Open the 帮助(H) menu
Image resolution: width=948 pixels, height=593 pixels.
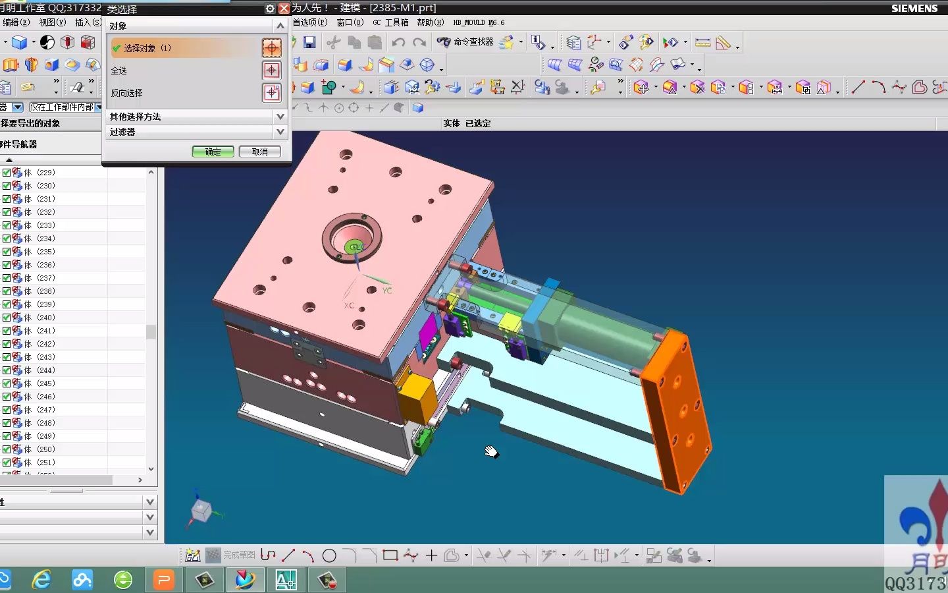pyautogui.click(x=431, y=22)
